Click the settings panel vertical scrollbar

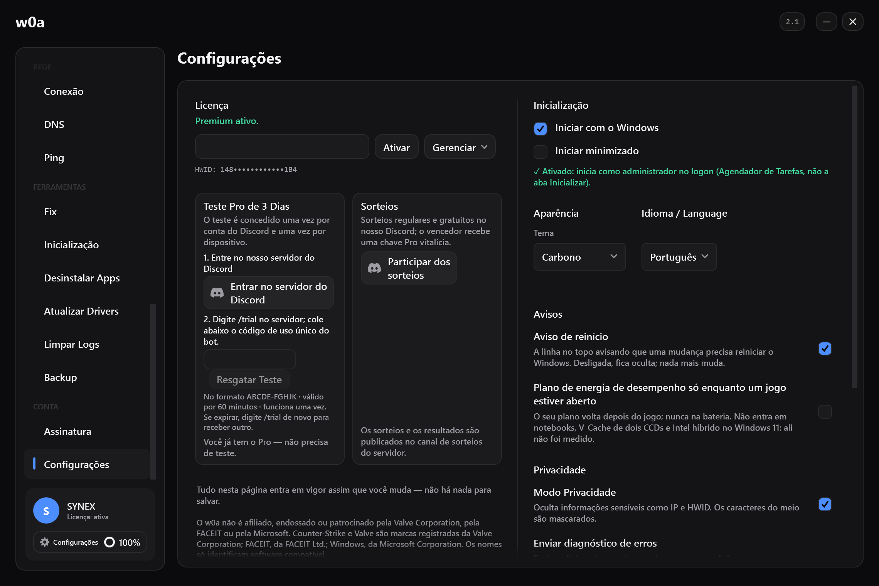855,237
